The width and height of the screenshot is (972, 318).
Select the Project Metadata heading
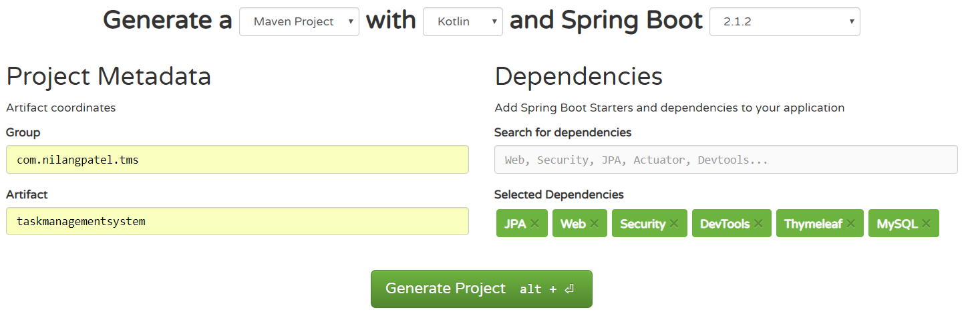coord(109,77)
